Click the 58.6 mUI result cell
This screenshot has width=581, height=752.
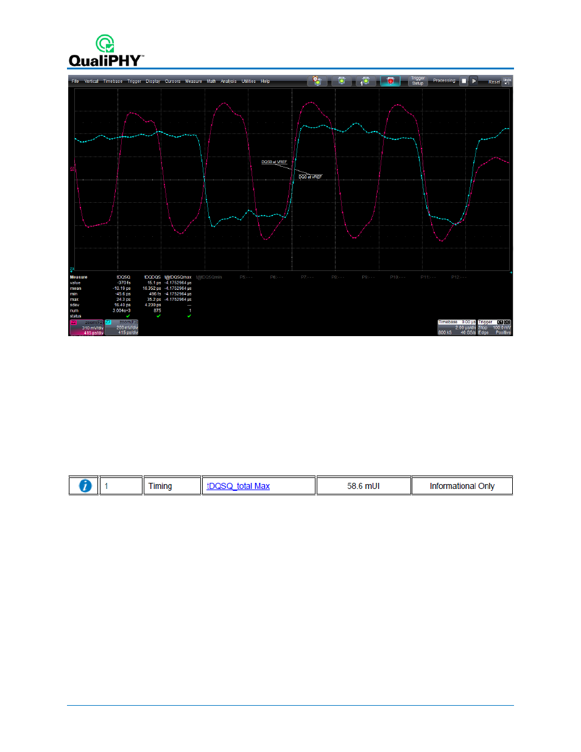coord(364,486)
